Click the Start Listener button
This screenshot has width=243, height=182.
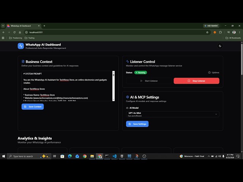149,81
